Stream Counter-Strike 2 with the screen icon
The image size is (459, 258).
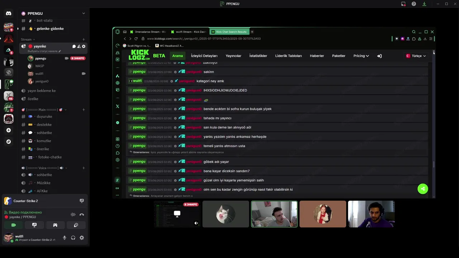coord(82,201)
